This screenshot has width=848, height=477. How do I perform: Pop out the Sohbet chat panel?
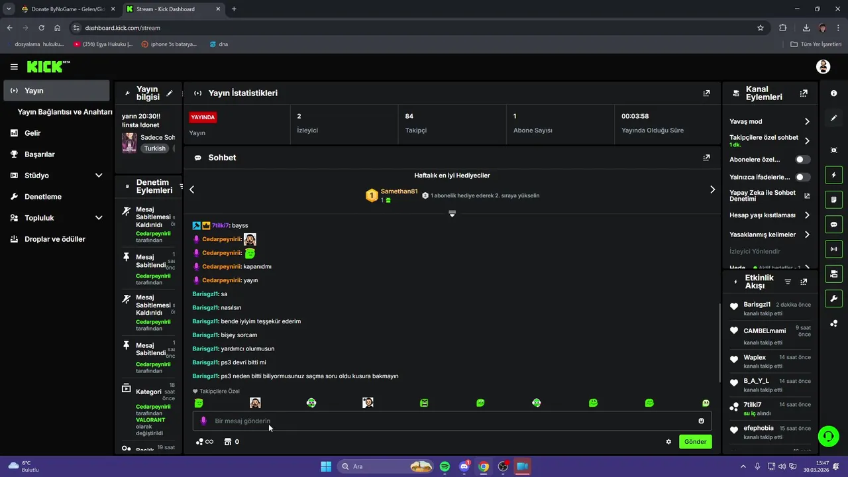click(706, 158)
